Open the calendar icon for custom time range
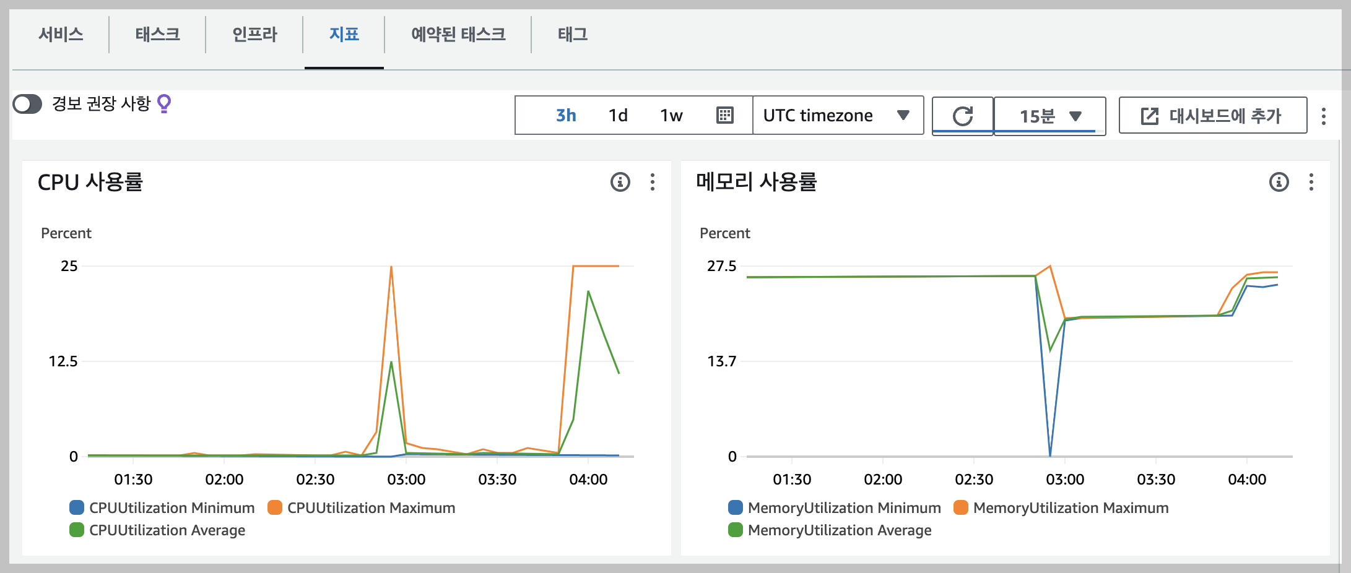 (x=723, y=115)
